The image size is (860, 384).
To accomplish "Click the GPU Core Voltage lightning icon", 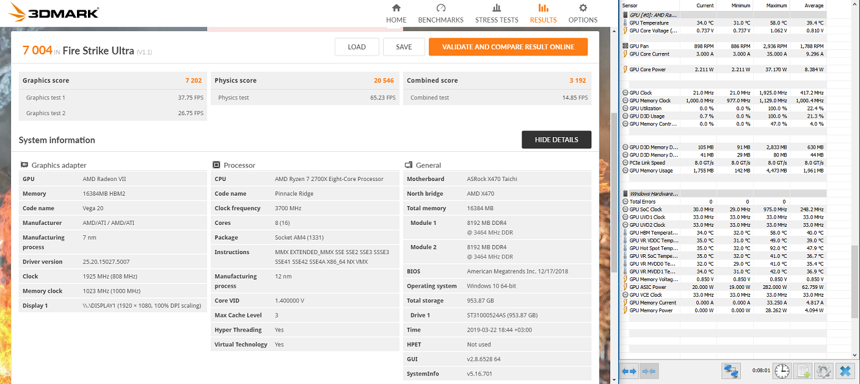I will click(625, 30).
